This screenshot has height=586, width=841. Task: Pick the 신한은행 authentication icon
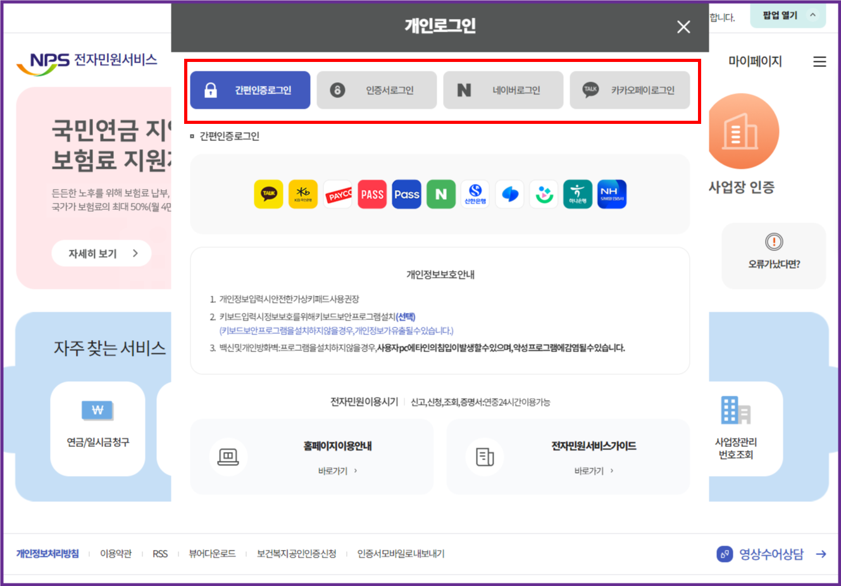tap(475, 194)
